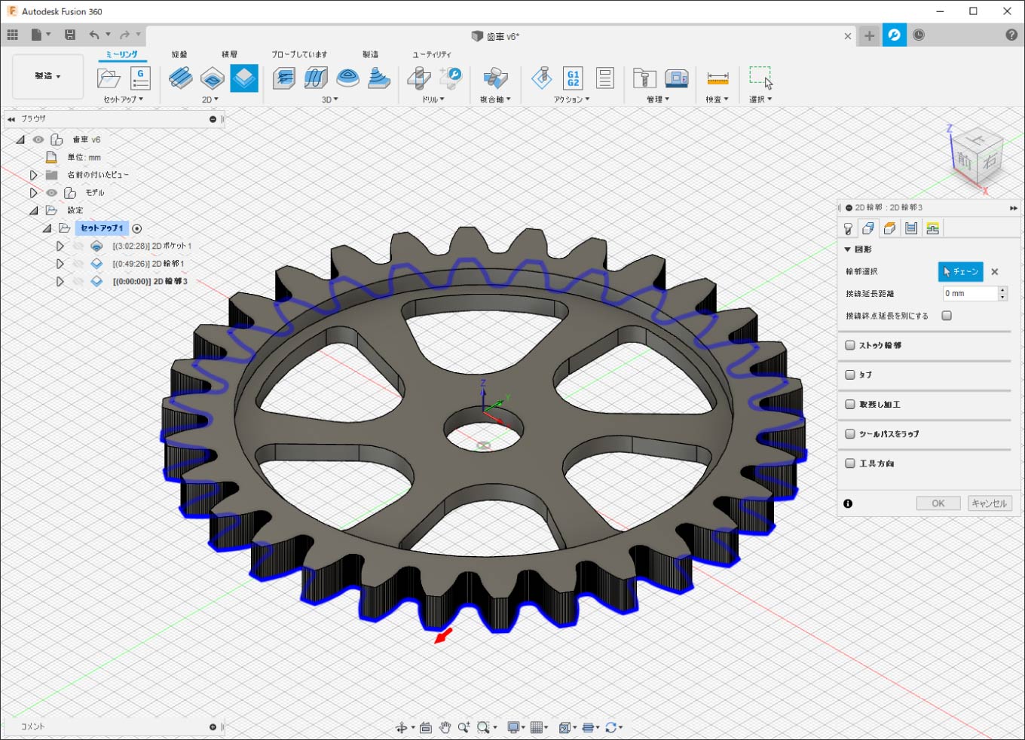Click the save disk icon
The image size is (1025, 740).
(x=70, y=35)
